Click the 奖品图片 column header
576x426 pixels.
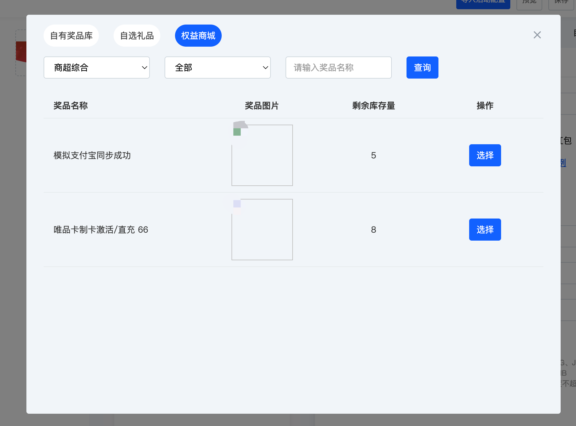[x=262, y=106]
